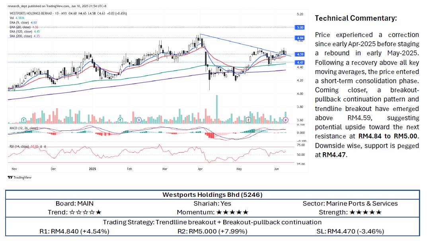Viewport: 446px width, 241px height.
Task: Click the Nov label on the time axis
Action: (14, 169)
